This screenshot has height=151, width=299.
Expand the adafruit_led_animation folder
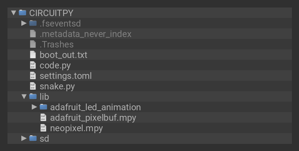(x=34, y=107)
